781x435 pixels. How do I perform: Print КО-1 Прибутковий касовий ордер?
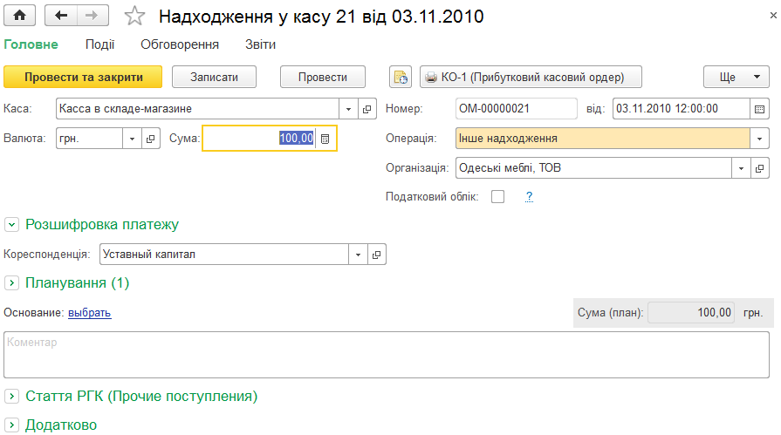pyautogui.click(x=531, y=77)
